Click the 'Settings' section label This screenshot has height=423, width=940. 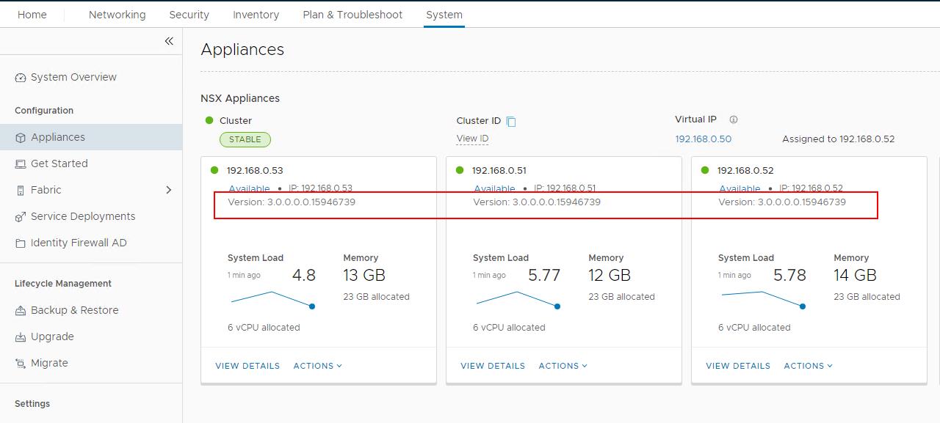point(32,404)
